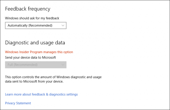Open Learn more about feedback & diagnostics settings
This screenshot has width=170, height=110.
(41, 94)
